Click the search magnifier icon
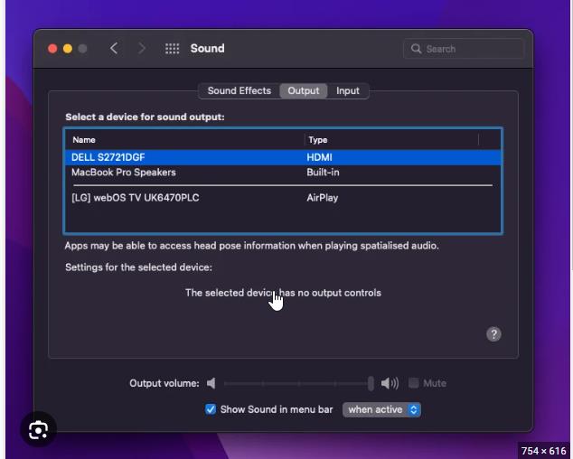This screenshot has width=573, height=459. coord(416,49)
